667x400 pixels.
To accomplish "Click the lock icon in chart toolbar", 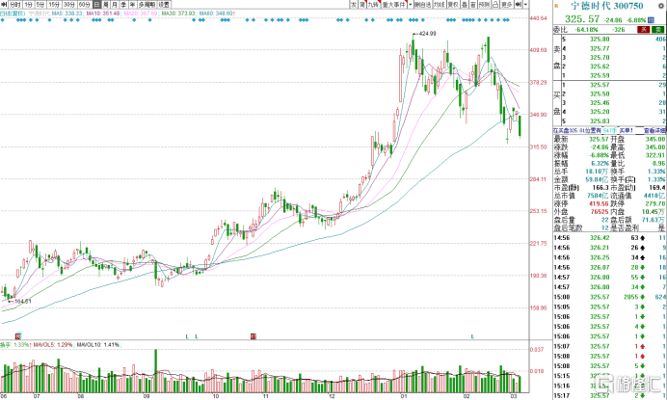I will point(495,4).
